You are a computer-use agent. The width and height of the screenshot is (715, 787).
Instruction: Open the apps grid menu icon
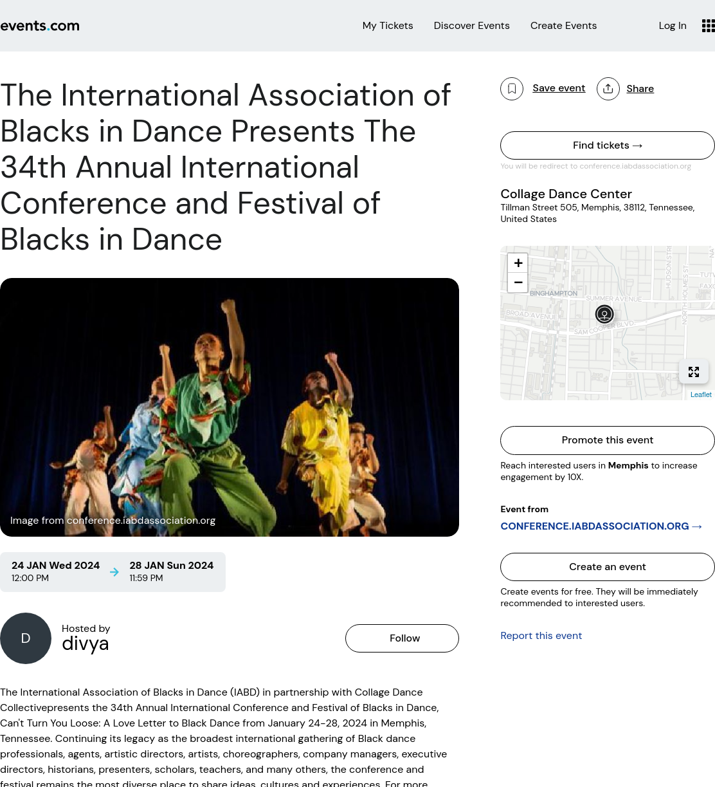tap(708, 26)
